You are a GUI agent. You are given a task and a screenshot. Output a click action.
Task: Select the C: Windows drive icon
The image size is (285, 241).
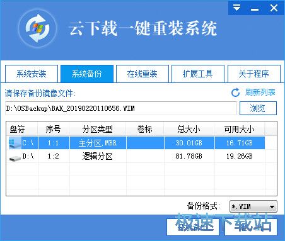[x=15, y=143]
